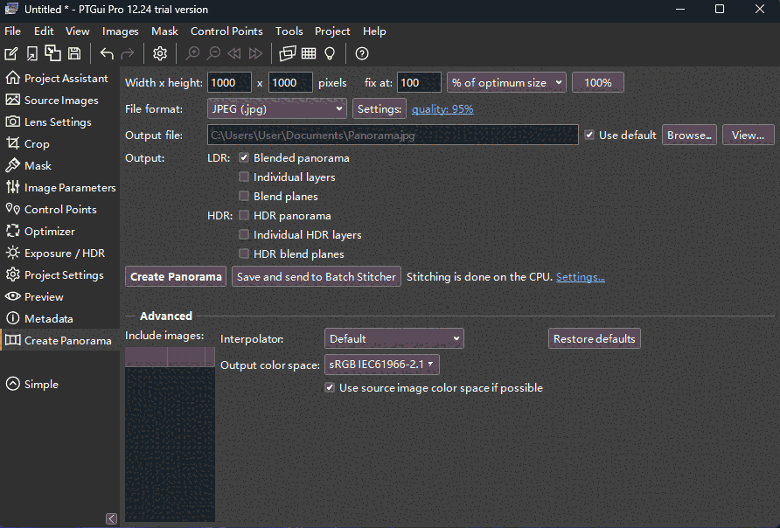Click the Help question mark icon
This screenshot has width=780, height=528.
(x=362, y=53)
